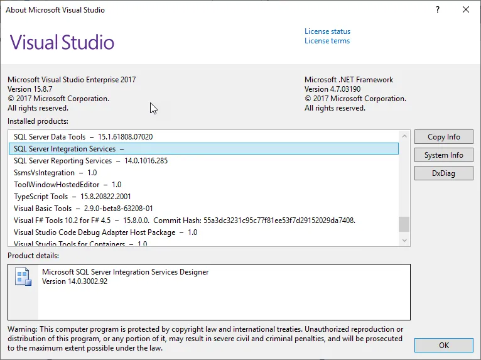Select SQL Server Reporting Services entry
The width and height of the screenshot is (481, 360).
click(x=203, y=161)
